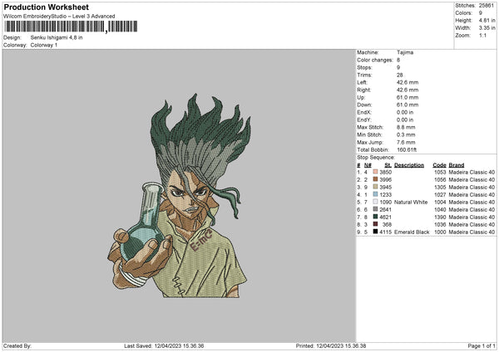The image size is (499, 352).
Task: Pick the gray swatch beside 2641
Action: click(x=375, y=209)
